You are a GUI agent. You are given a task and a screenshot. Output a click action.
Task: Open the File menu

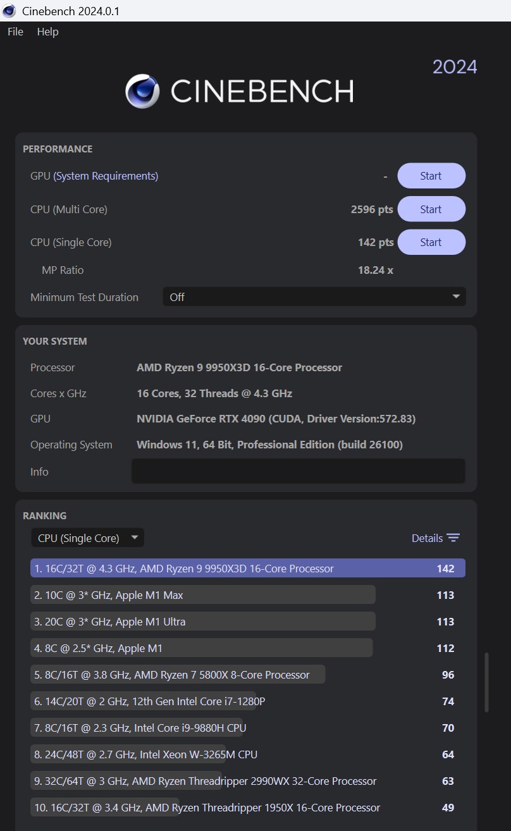tap(15, 32)
